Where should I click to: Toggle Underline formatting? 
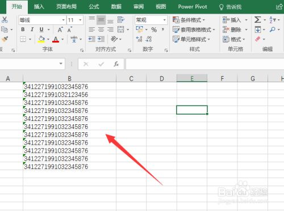41,29
